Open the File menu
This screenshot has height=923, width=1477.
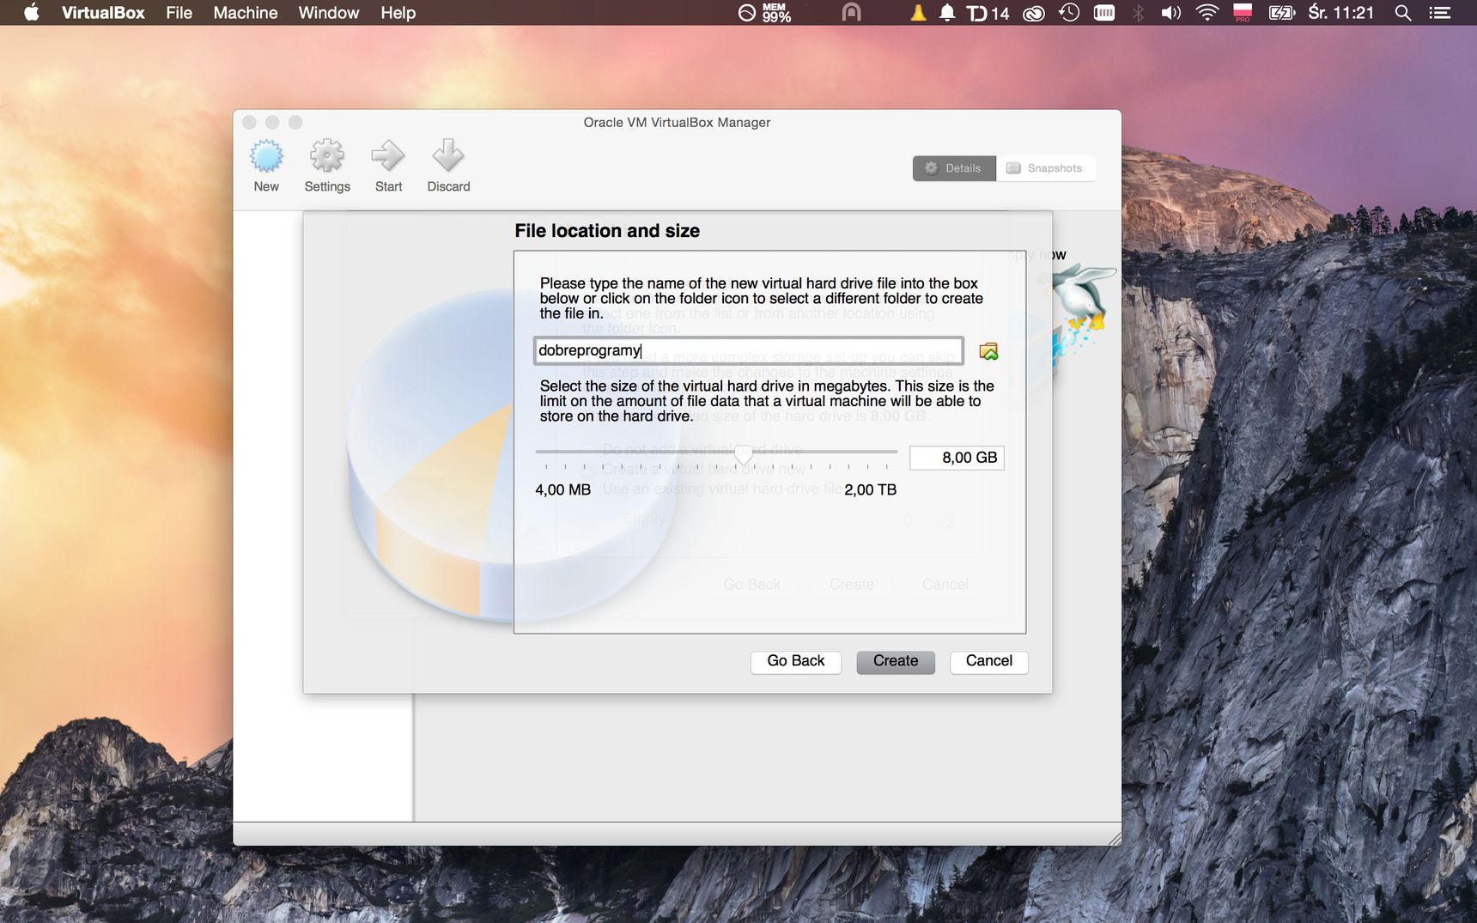(179, 13)
